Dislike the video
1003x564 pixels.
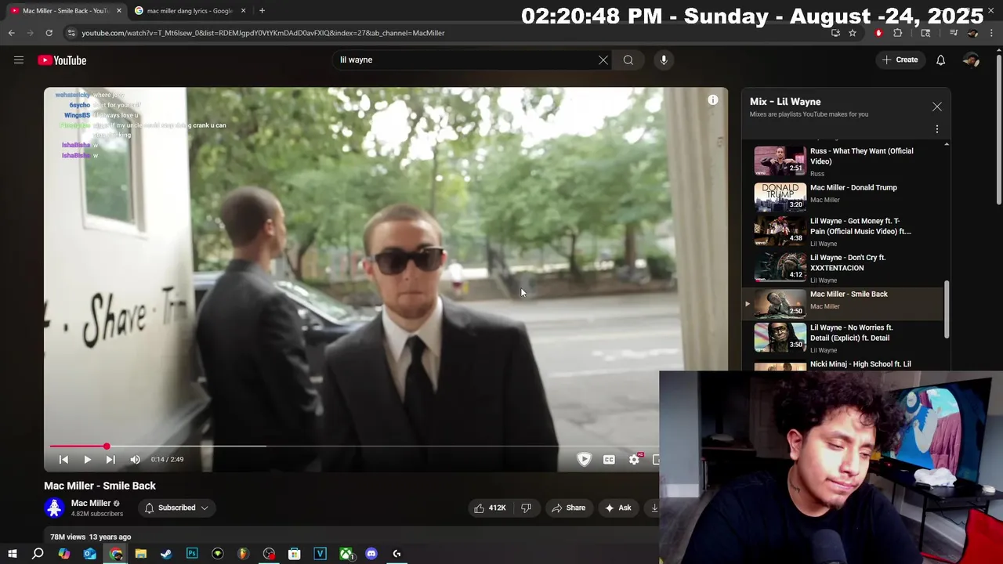pyautogui.click(x=526, y=508)
